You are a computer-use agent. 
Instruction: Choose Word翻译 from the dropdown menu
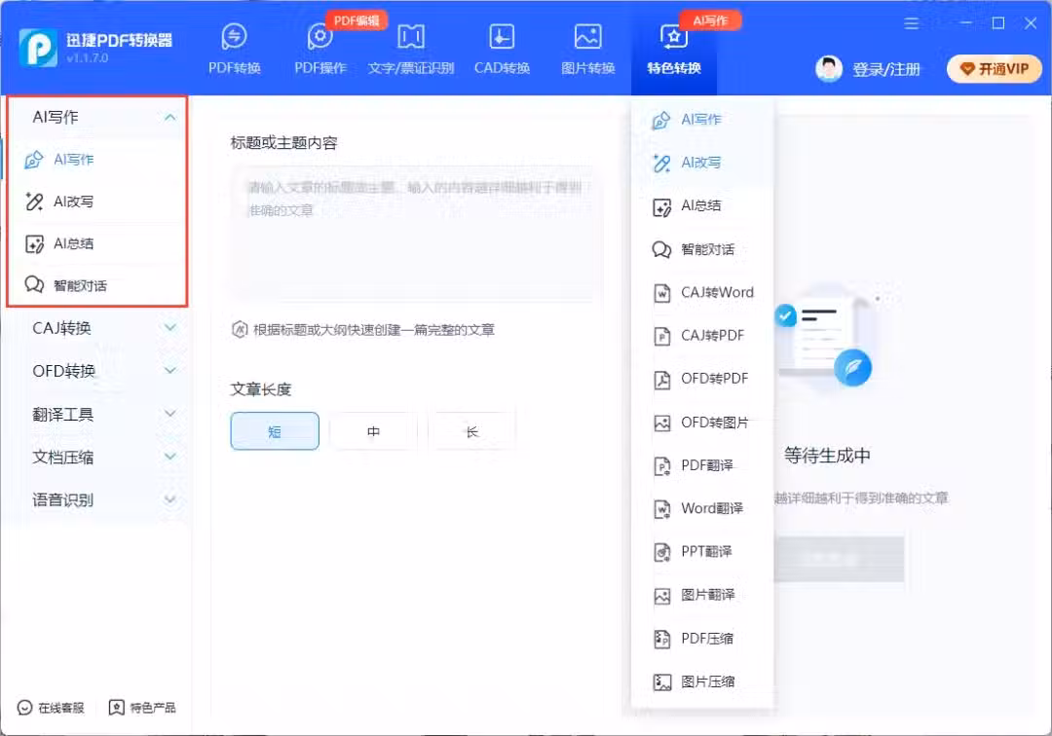coord(701,509)
